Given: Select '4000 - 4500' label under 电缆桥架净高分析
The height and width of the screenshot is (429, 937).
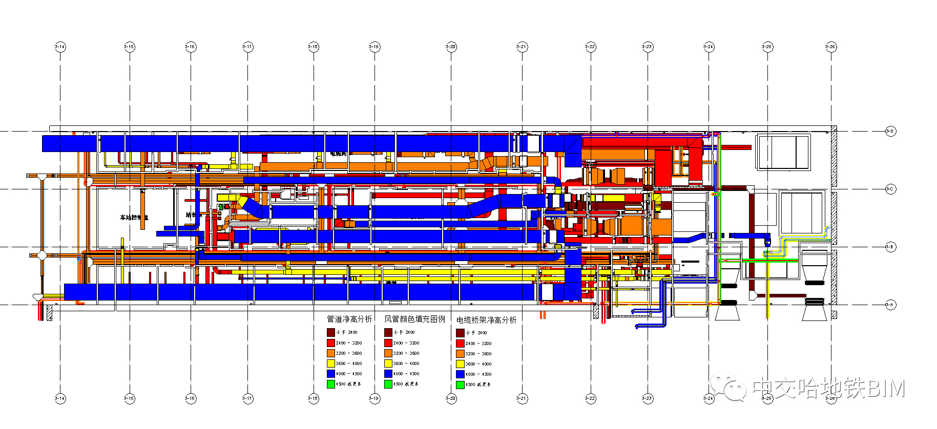Looking at the screenshot, I should coord(478,374).
